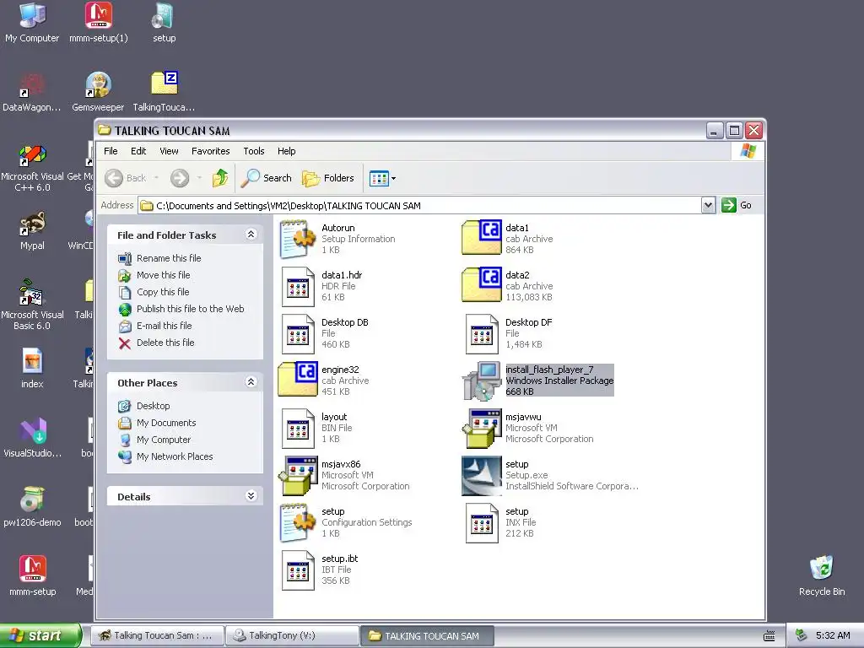This screenshot has width=864, height=648.
Task: Click Move this file link
Action: 163,275
